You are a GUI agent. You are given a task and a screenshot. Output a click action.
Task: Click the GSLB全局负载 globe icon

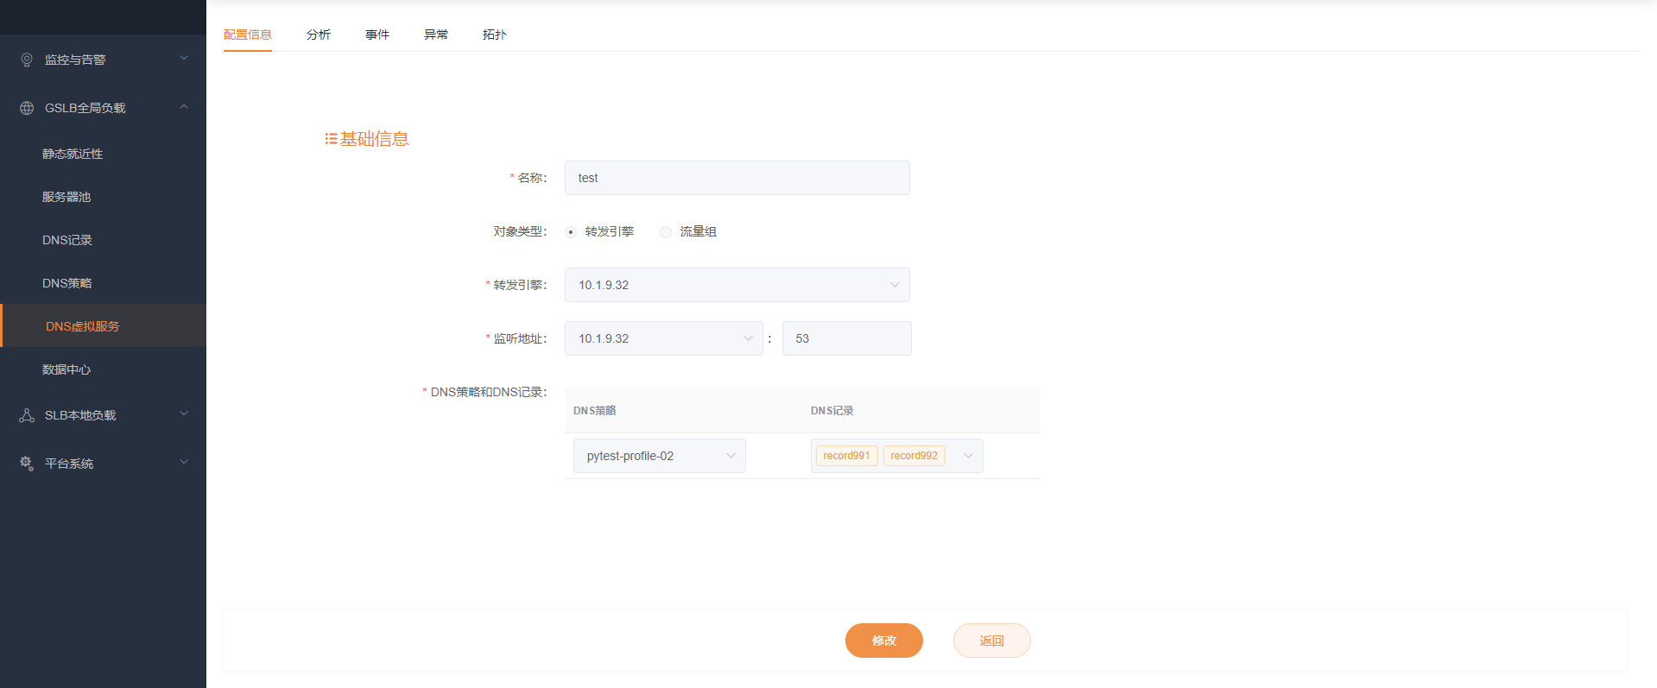pyautogui.click(x=27, y=108)
